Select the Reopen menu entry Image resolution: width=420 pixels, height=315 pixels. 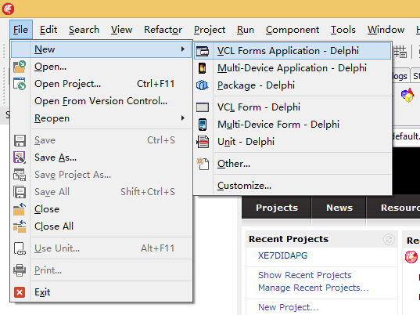pos(102,118)
